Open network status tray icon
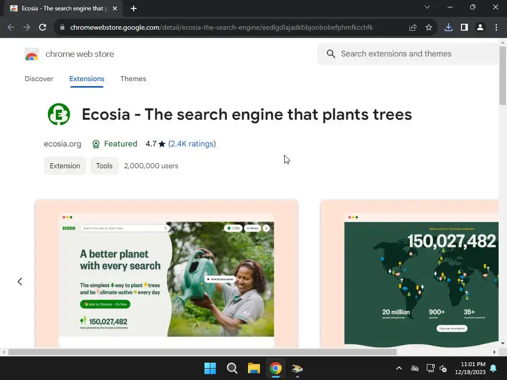This screenshot has width=507, height=380. 430,368
